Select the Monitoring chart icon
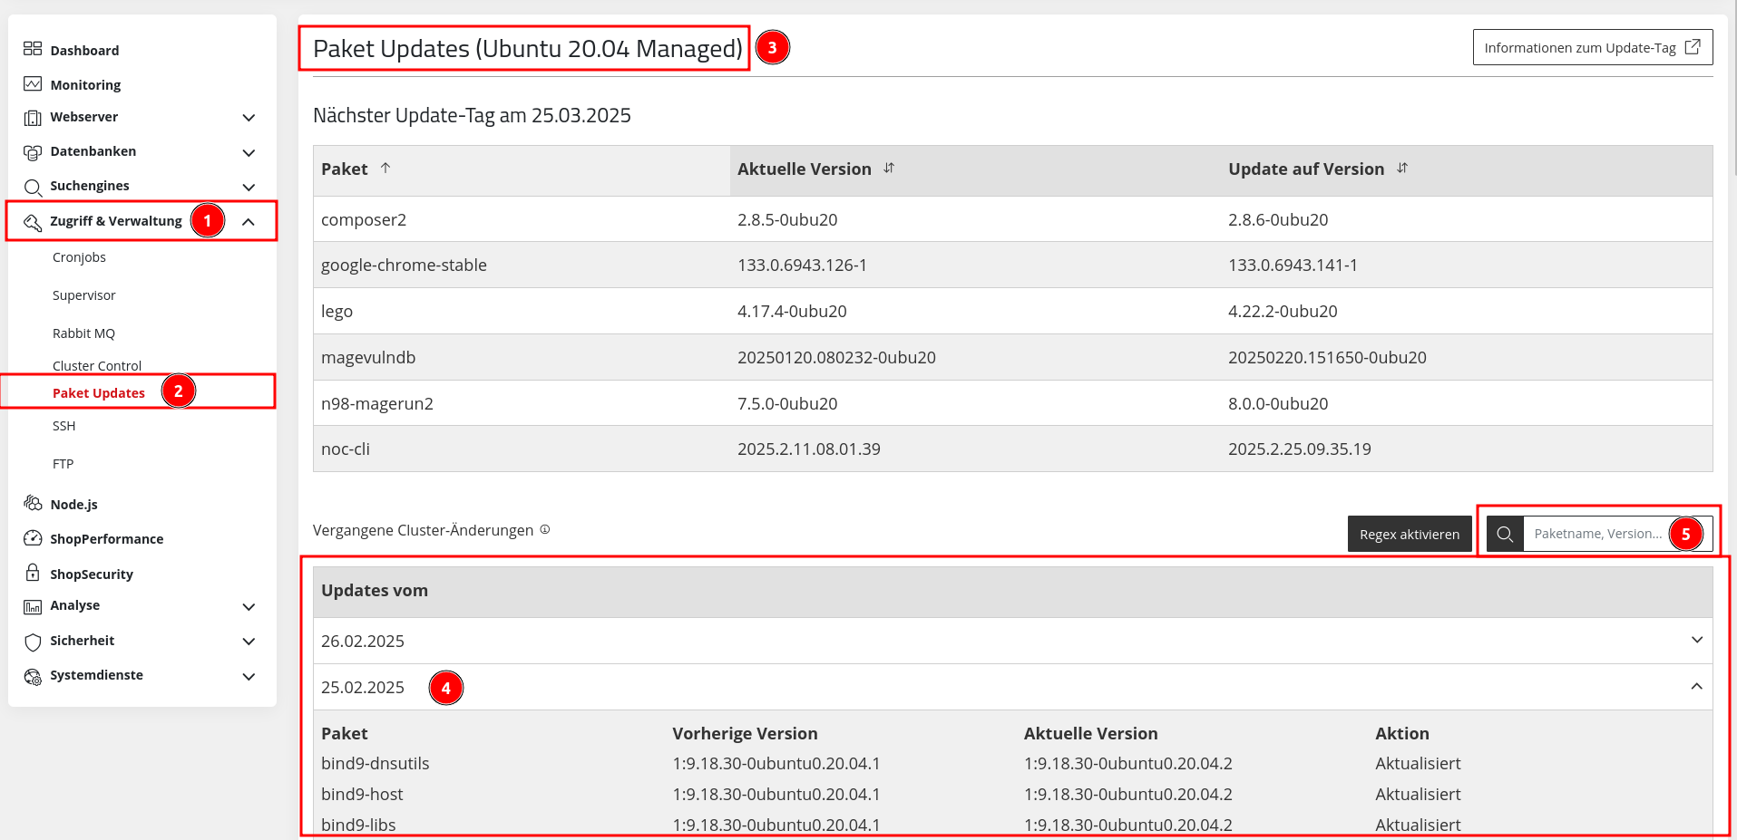Viewport: 1737px width, 840px height. (x=33, y=83)
